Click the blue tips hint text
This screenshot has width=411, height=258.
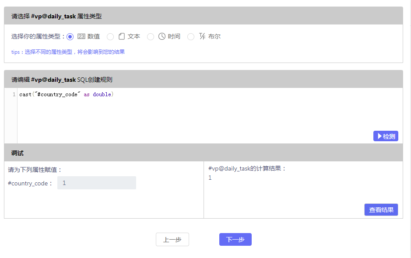click(x=68, y=52)
